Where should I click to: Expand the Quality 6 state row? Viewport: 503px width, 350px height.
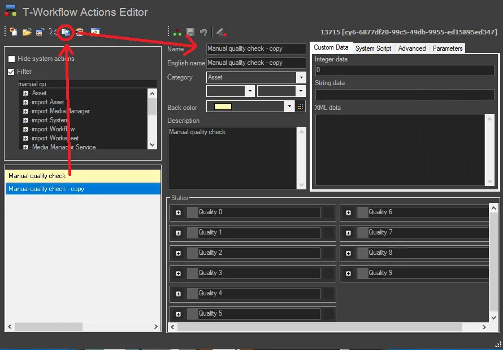pyautogui.click(x=348, y=212)
